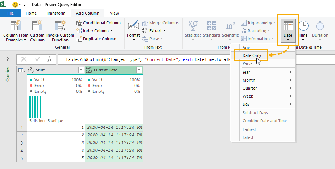Click the Current Date cell in row 5
335x169 pixels.
pyautogui.click(x=114, y=158)
